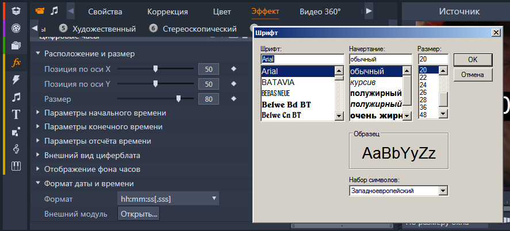
Task: Click the Размер value box showing 80
Action: tap(209, 99)
